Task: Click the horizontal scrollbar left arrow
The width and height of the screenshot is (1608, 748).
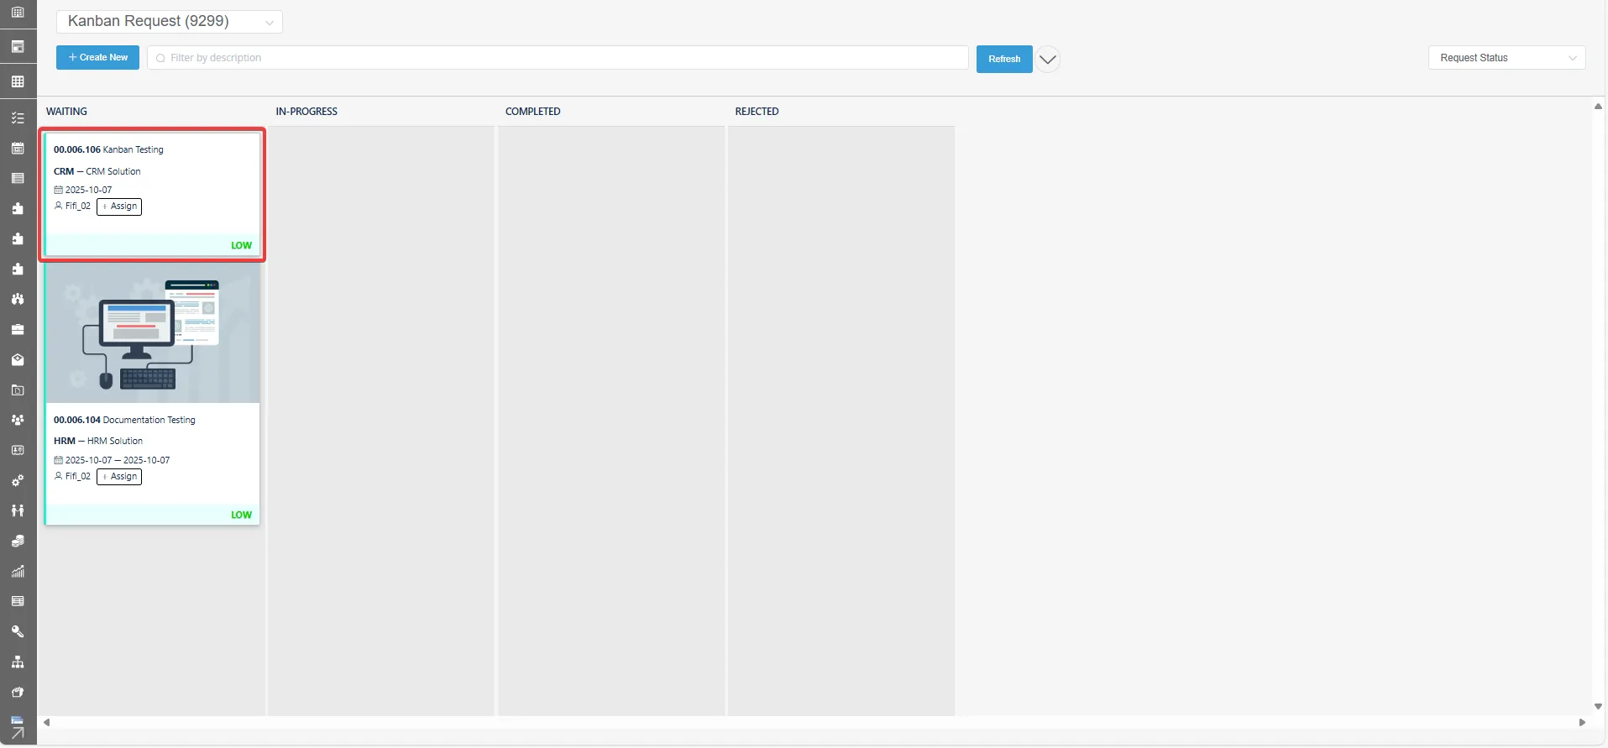Action: coord(47,722)
